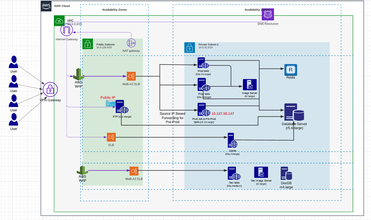Click the Image Server t2.large icon
The width and height of the screenshot is (371, 220).
point(250,84)
